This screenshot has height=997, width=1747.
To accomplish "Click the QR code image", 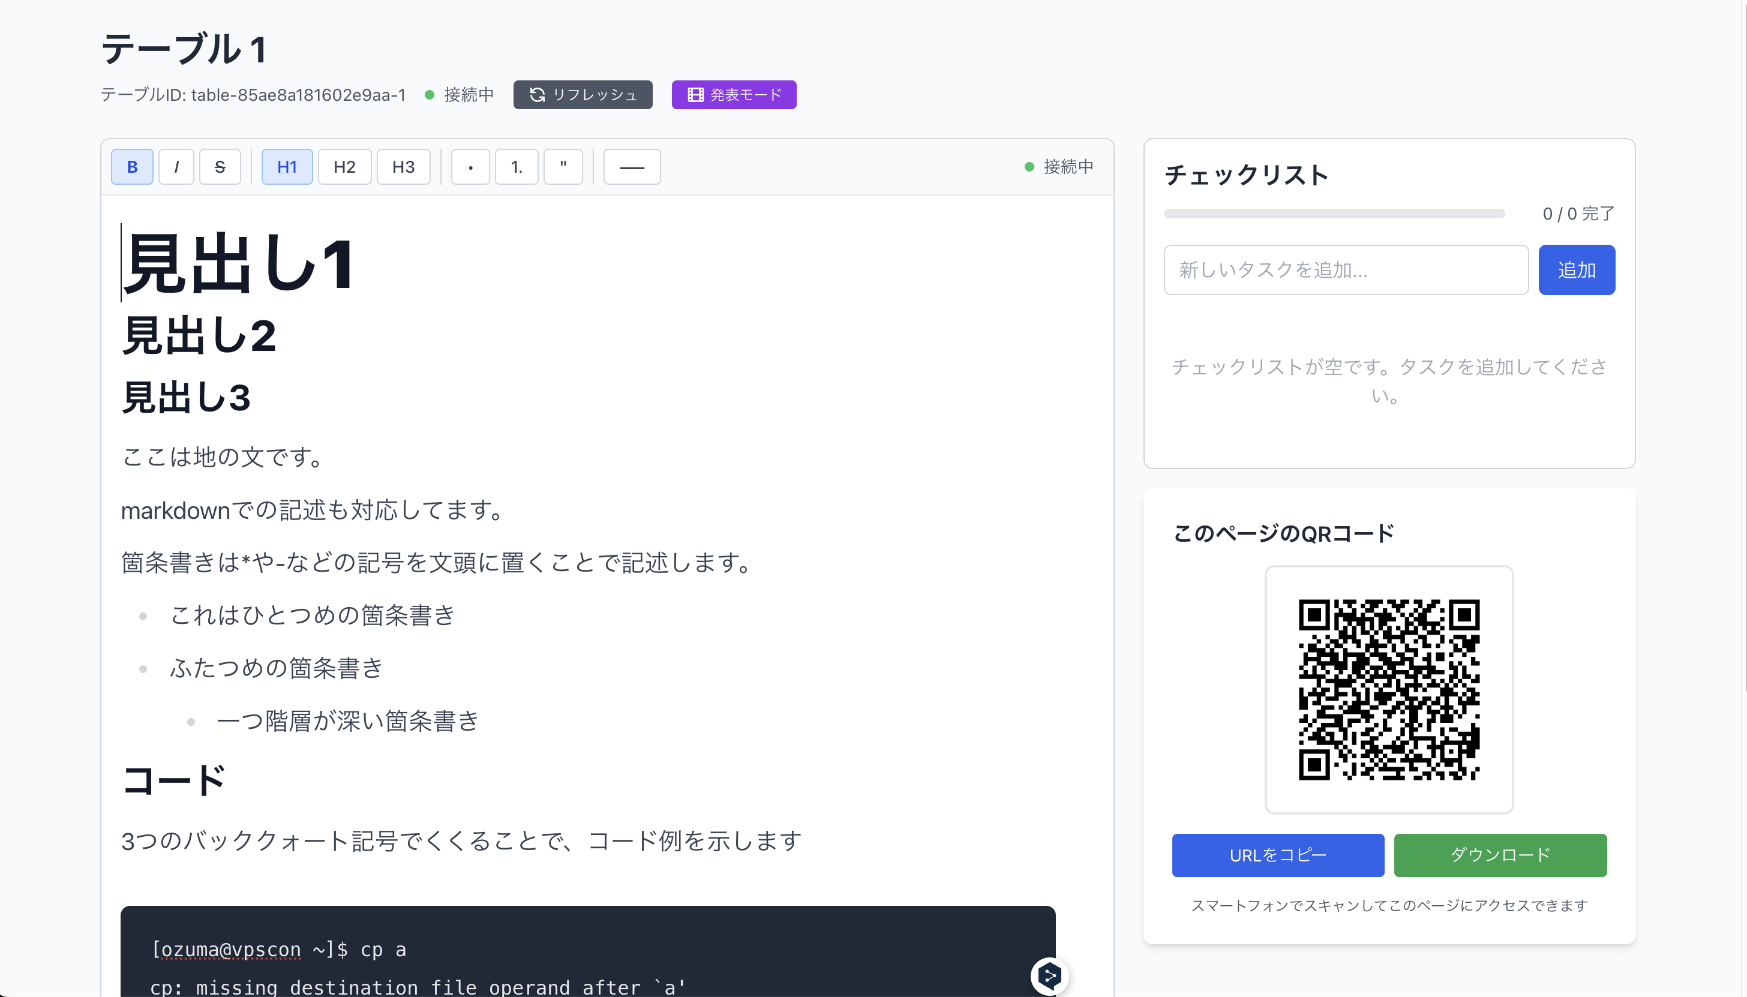I will 1388,689.
